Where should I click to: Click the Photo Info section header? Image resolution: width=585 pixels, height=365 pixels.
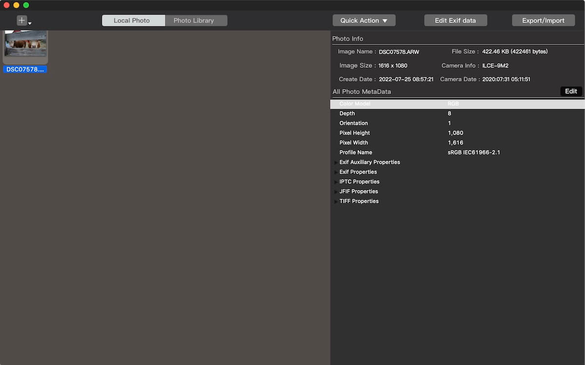pos(348,38)
